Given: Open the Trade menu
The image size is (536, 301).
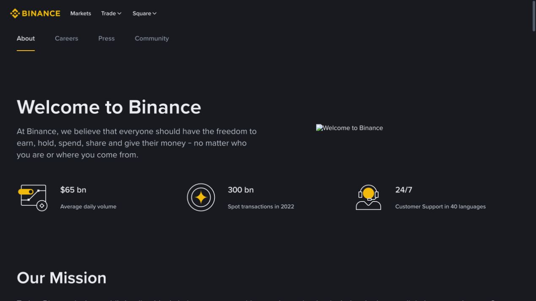Looking at the screenshot, I should coord(111,13).
